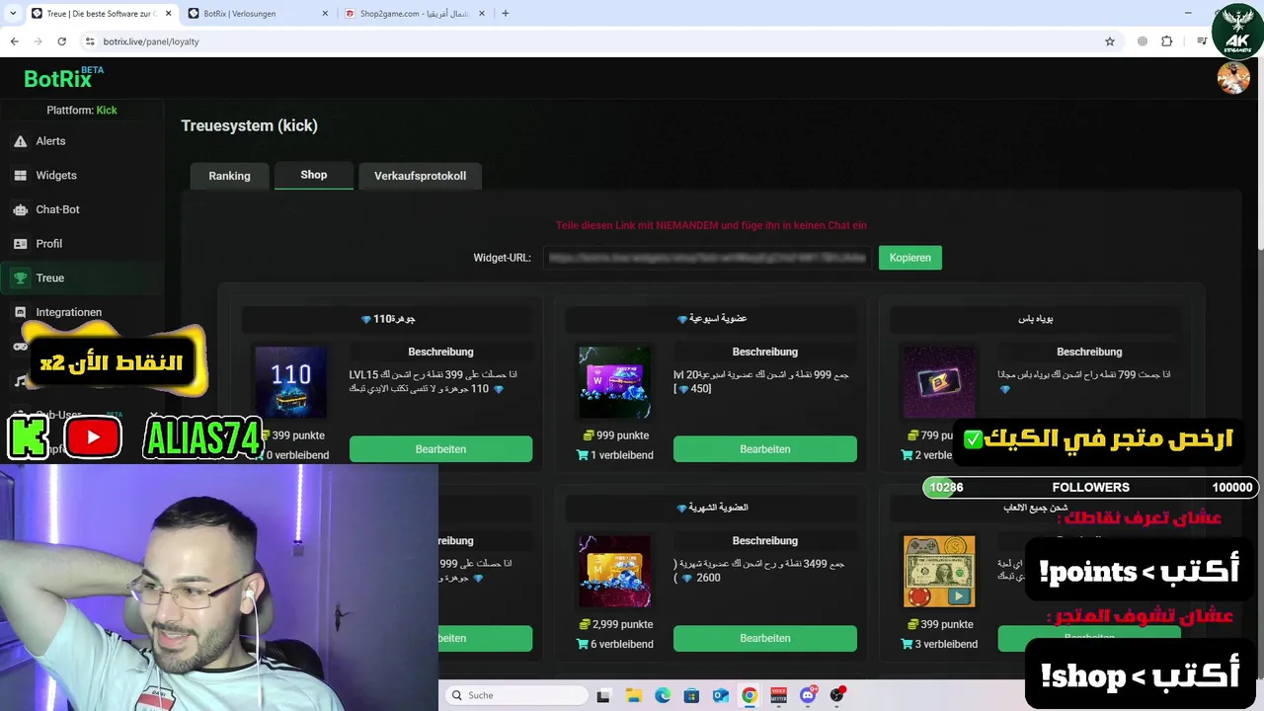Click Bearbeiten for the 2,999 punkte item
Screen dimensions: 1264x711
tap(765, 638)
